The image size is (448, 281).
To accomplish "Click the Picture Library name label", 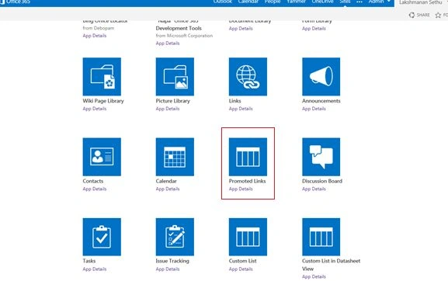I will click(172, 101).
